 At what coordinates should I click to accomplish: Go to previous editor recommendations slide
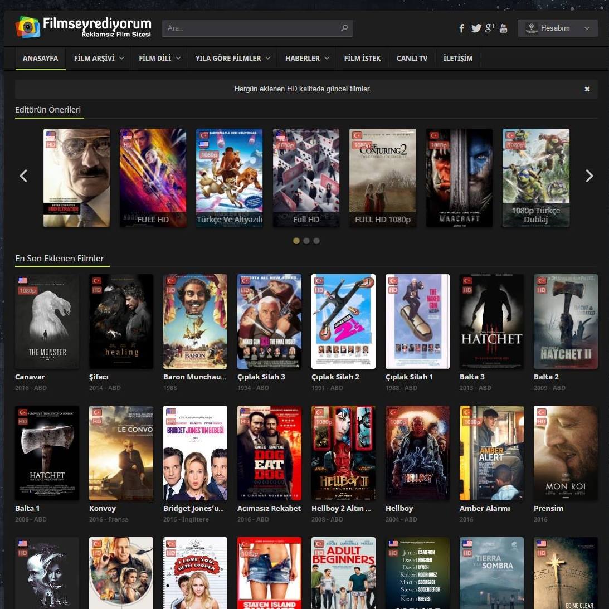click(x=24, y=176)
